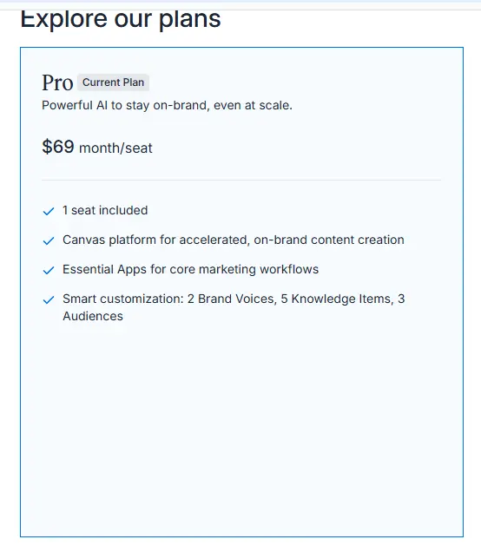Click the divider line below the price
Screen dimensions: 481x559
pyautogui.click(x=241, y=180)
